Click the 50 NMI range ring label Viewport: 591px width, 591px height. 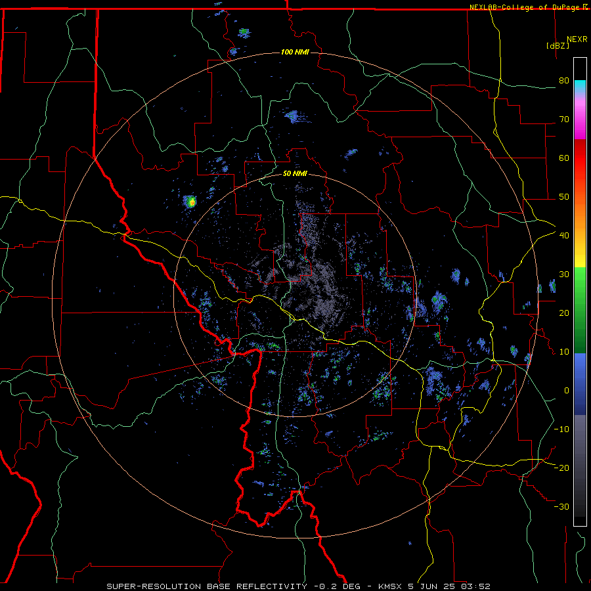click(x=295, y=174)
